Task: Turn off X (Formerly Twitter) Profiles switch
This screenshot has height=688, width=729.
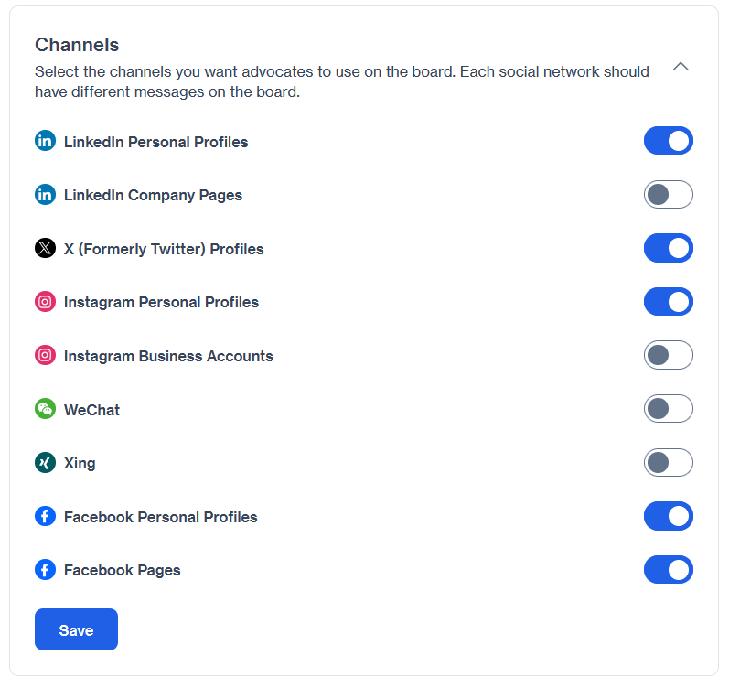Action: pos(668,248)
